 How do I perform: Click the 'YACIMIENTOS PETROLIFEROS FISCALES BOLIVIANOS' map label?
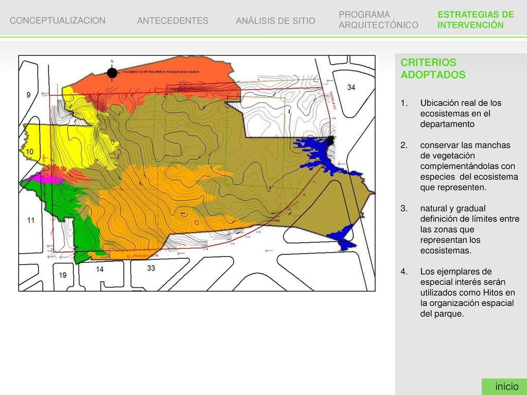coord(161,72)
